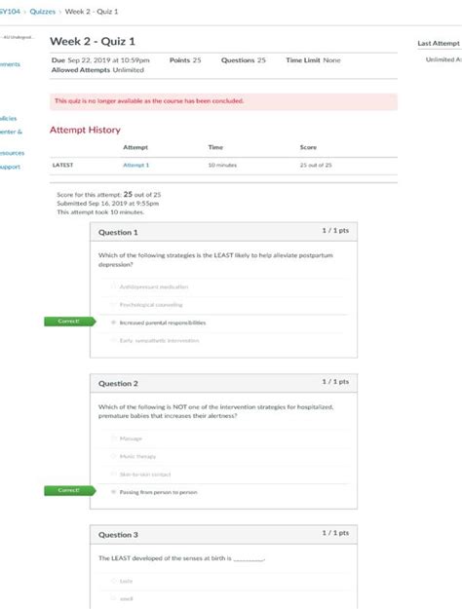Open the course code breadcrumb link
462x609 pixels.
tap(10, 12)
